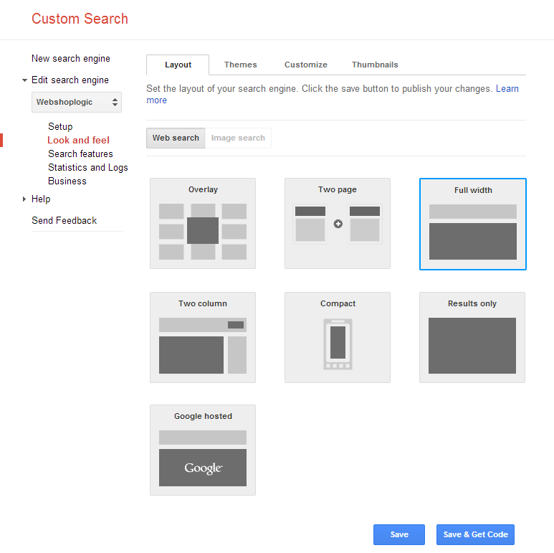
Task: View Statistics and Logs
Action: point(88,168)
